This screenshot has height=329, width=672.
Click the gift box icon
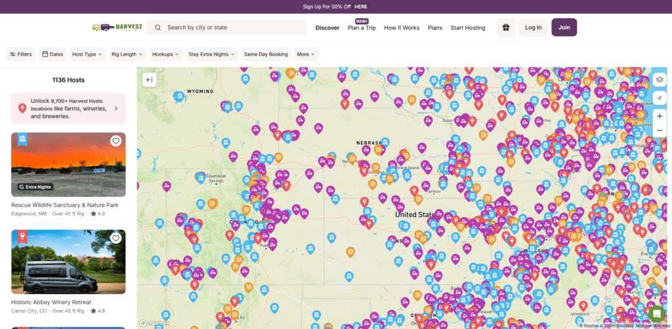506,28
